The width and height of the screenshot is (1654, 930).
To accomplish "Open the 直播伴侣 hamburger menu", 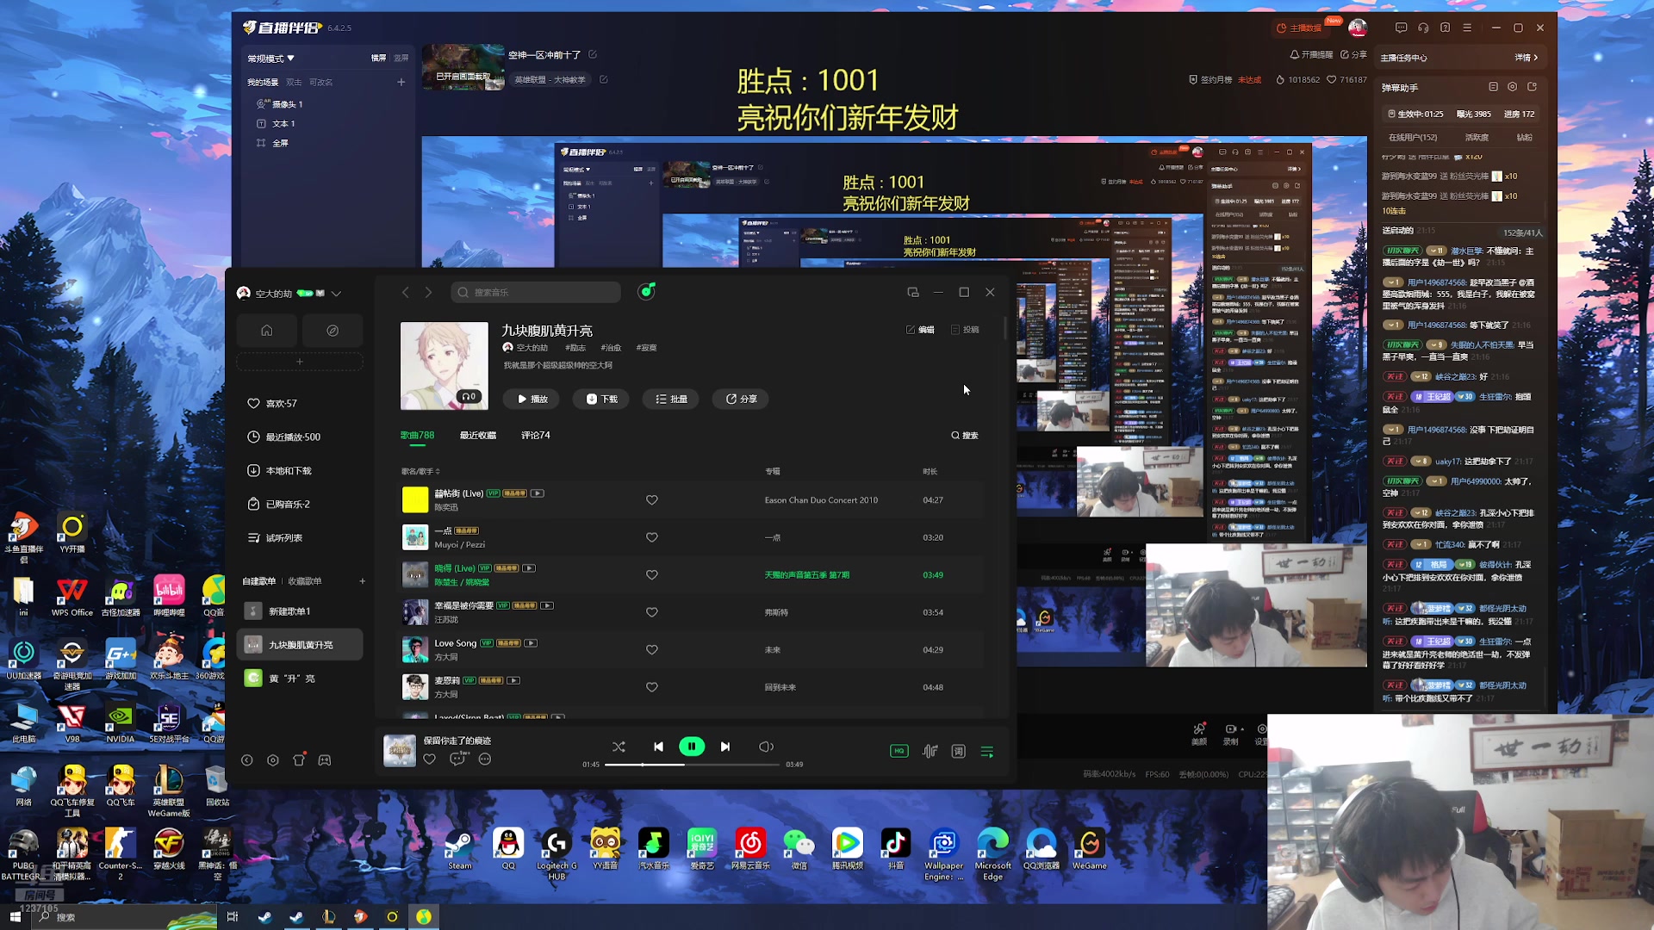I will [1467, 28].
